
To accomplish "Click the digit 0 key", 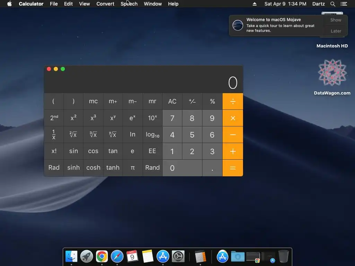I will pos(182,168).
